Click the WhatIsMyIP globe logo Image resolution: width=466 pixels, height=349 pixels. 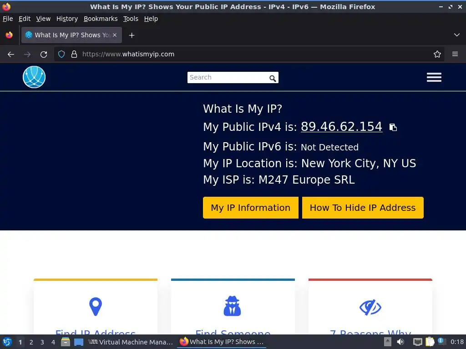[34, 77]
